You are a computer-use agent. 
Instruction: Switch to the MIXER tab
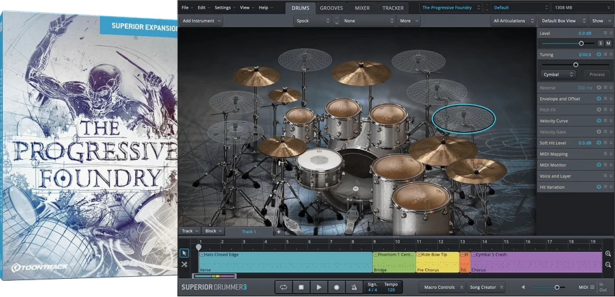tap(362, 8)
